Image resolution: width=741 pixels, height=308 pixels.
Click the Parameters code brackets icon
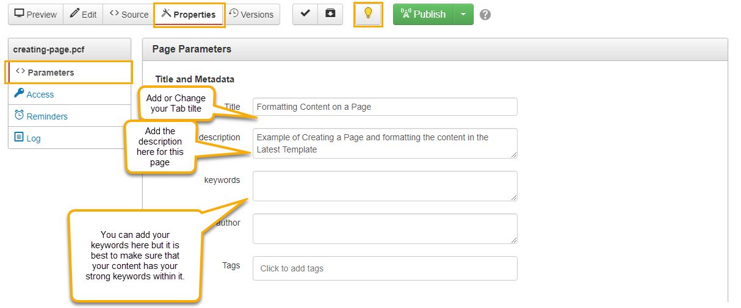(20, 72)
